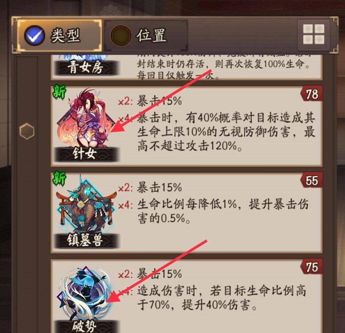Screen dimensions: 345x333
Task: Switch to the 位置 sorting tab
Action: pos(146,36)
